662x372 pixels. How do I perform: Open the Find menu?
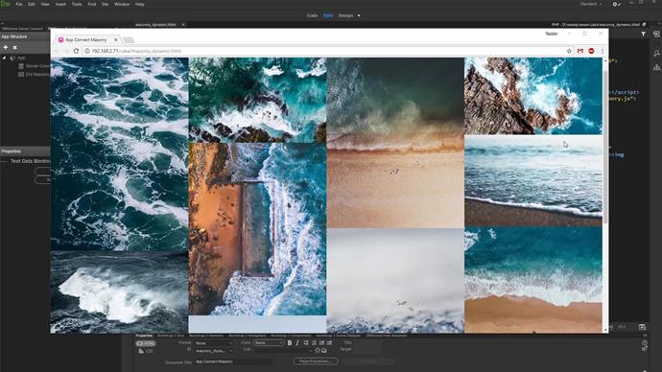(92, 4)
